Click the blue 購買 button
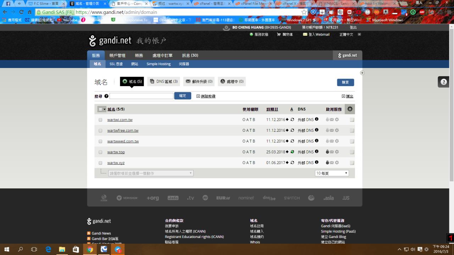 (x=345, y=82)
